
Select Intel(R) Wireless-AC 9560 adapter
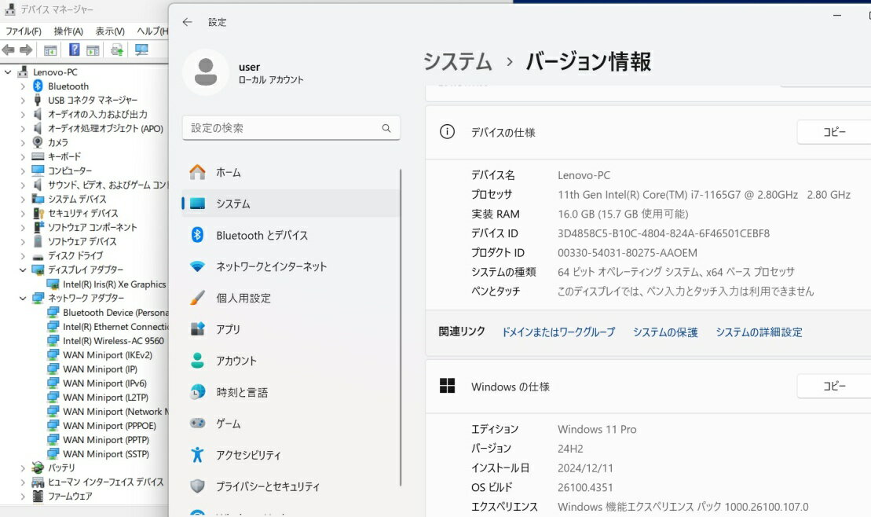113,341
